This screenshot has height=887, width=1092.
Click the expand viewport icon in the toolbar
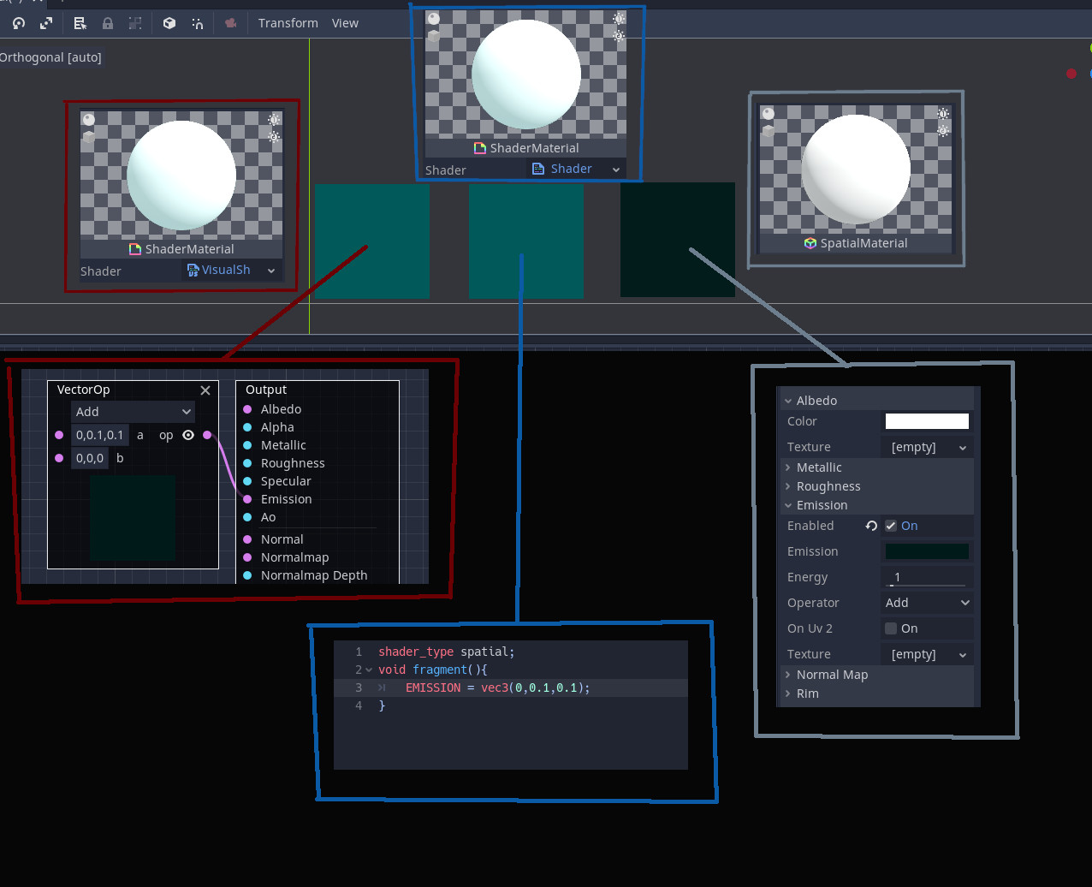(46, 23)
